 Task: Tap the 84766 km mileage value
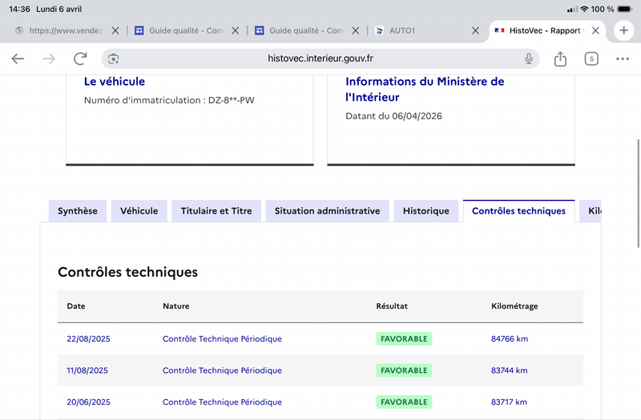tap(509, 339)
